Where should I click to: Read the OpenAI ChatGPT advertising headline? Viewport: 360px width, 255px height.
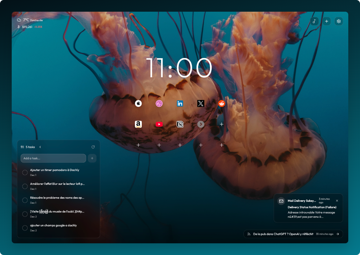tap(285, 234)
